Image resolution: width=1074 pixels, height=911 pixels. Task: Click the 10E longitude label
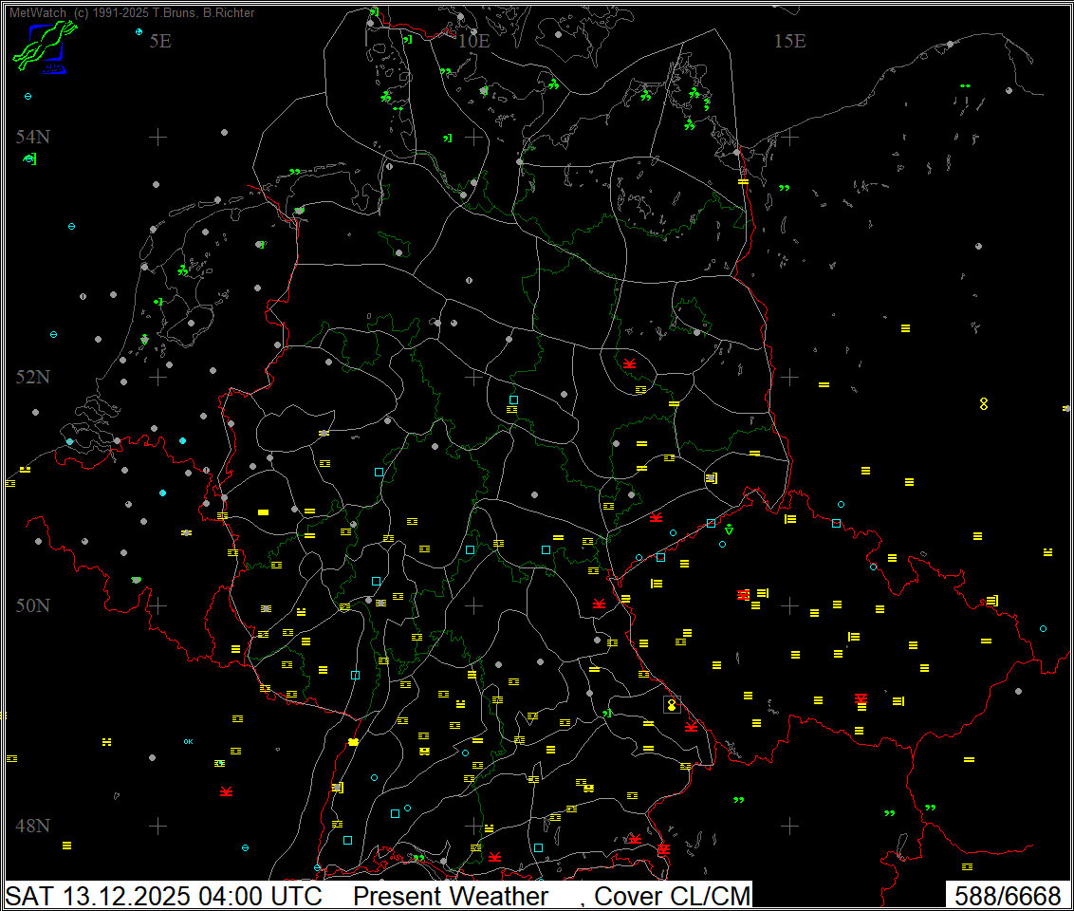[x=473, y=41]
